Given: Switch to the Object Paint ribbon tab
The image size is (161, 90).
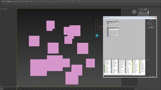Looking at the screenshot, I should (x=21, y=1).
